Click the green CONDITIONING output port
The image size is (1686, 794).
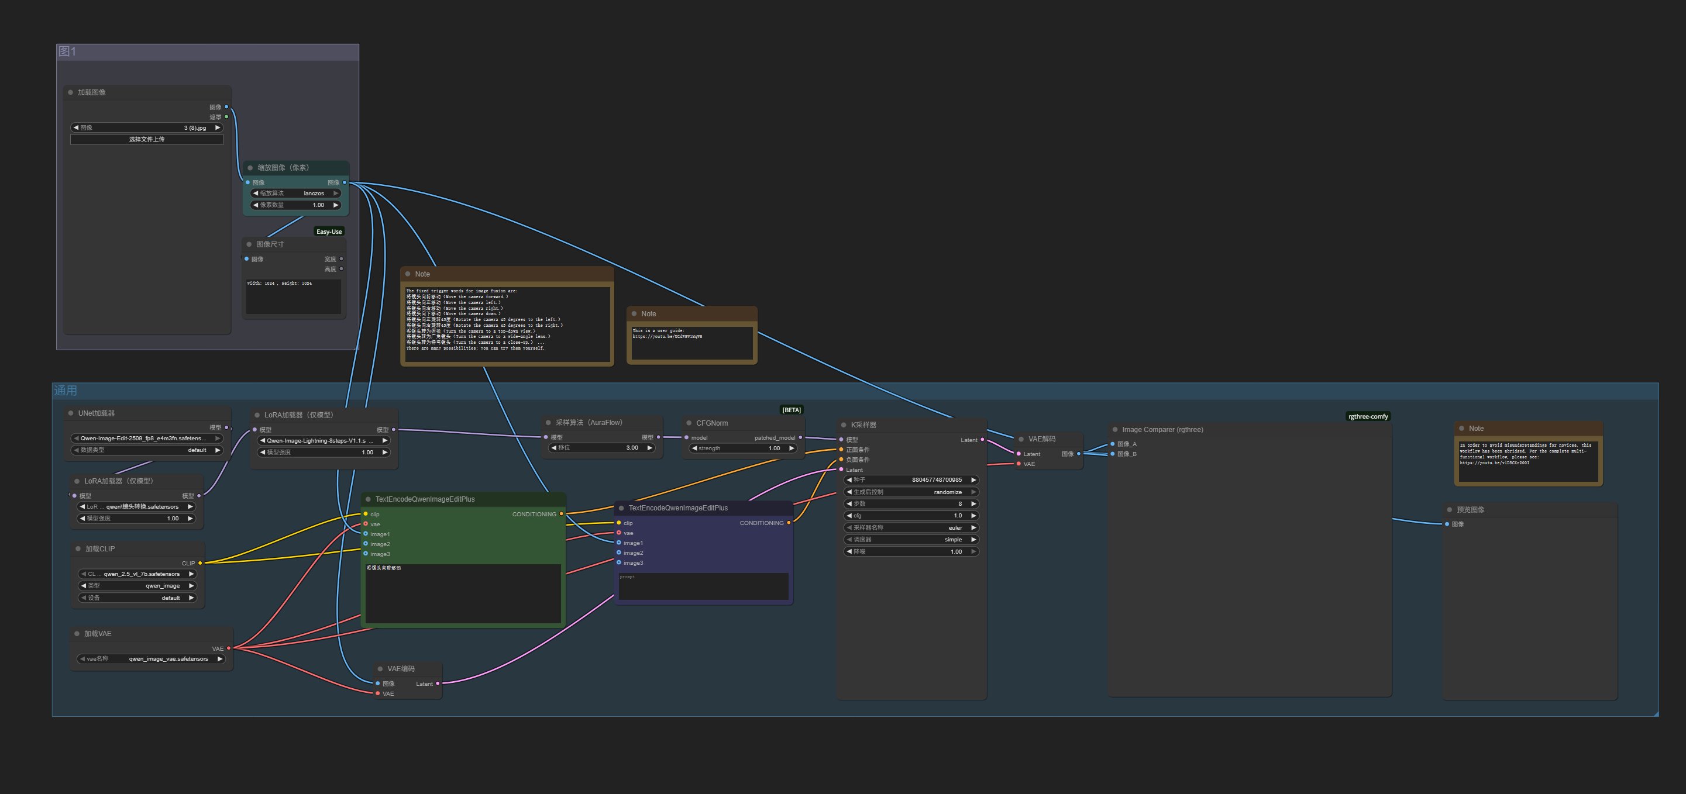click(561, 514)
